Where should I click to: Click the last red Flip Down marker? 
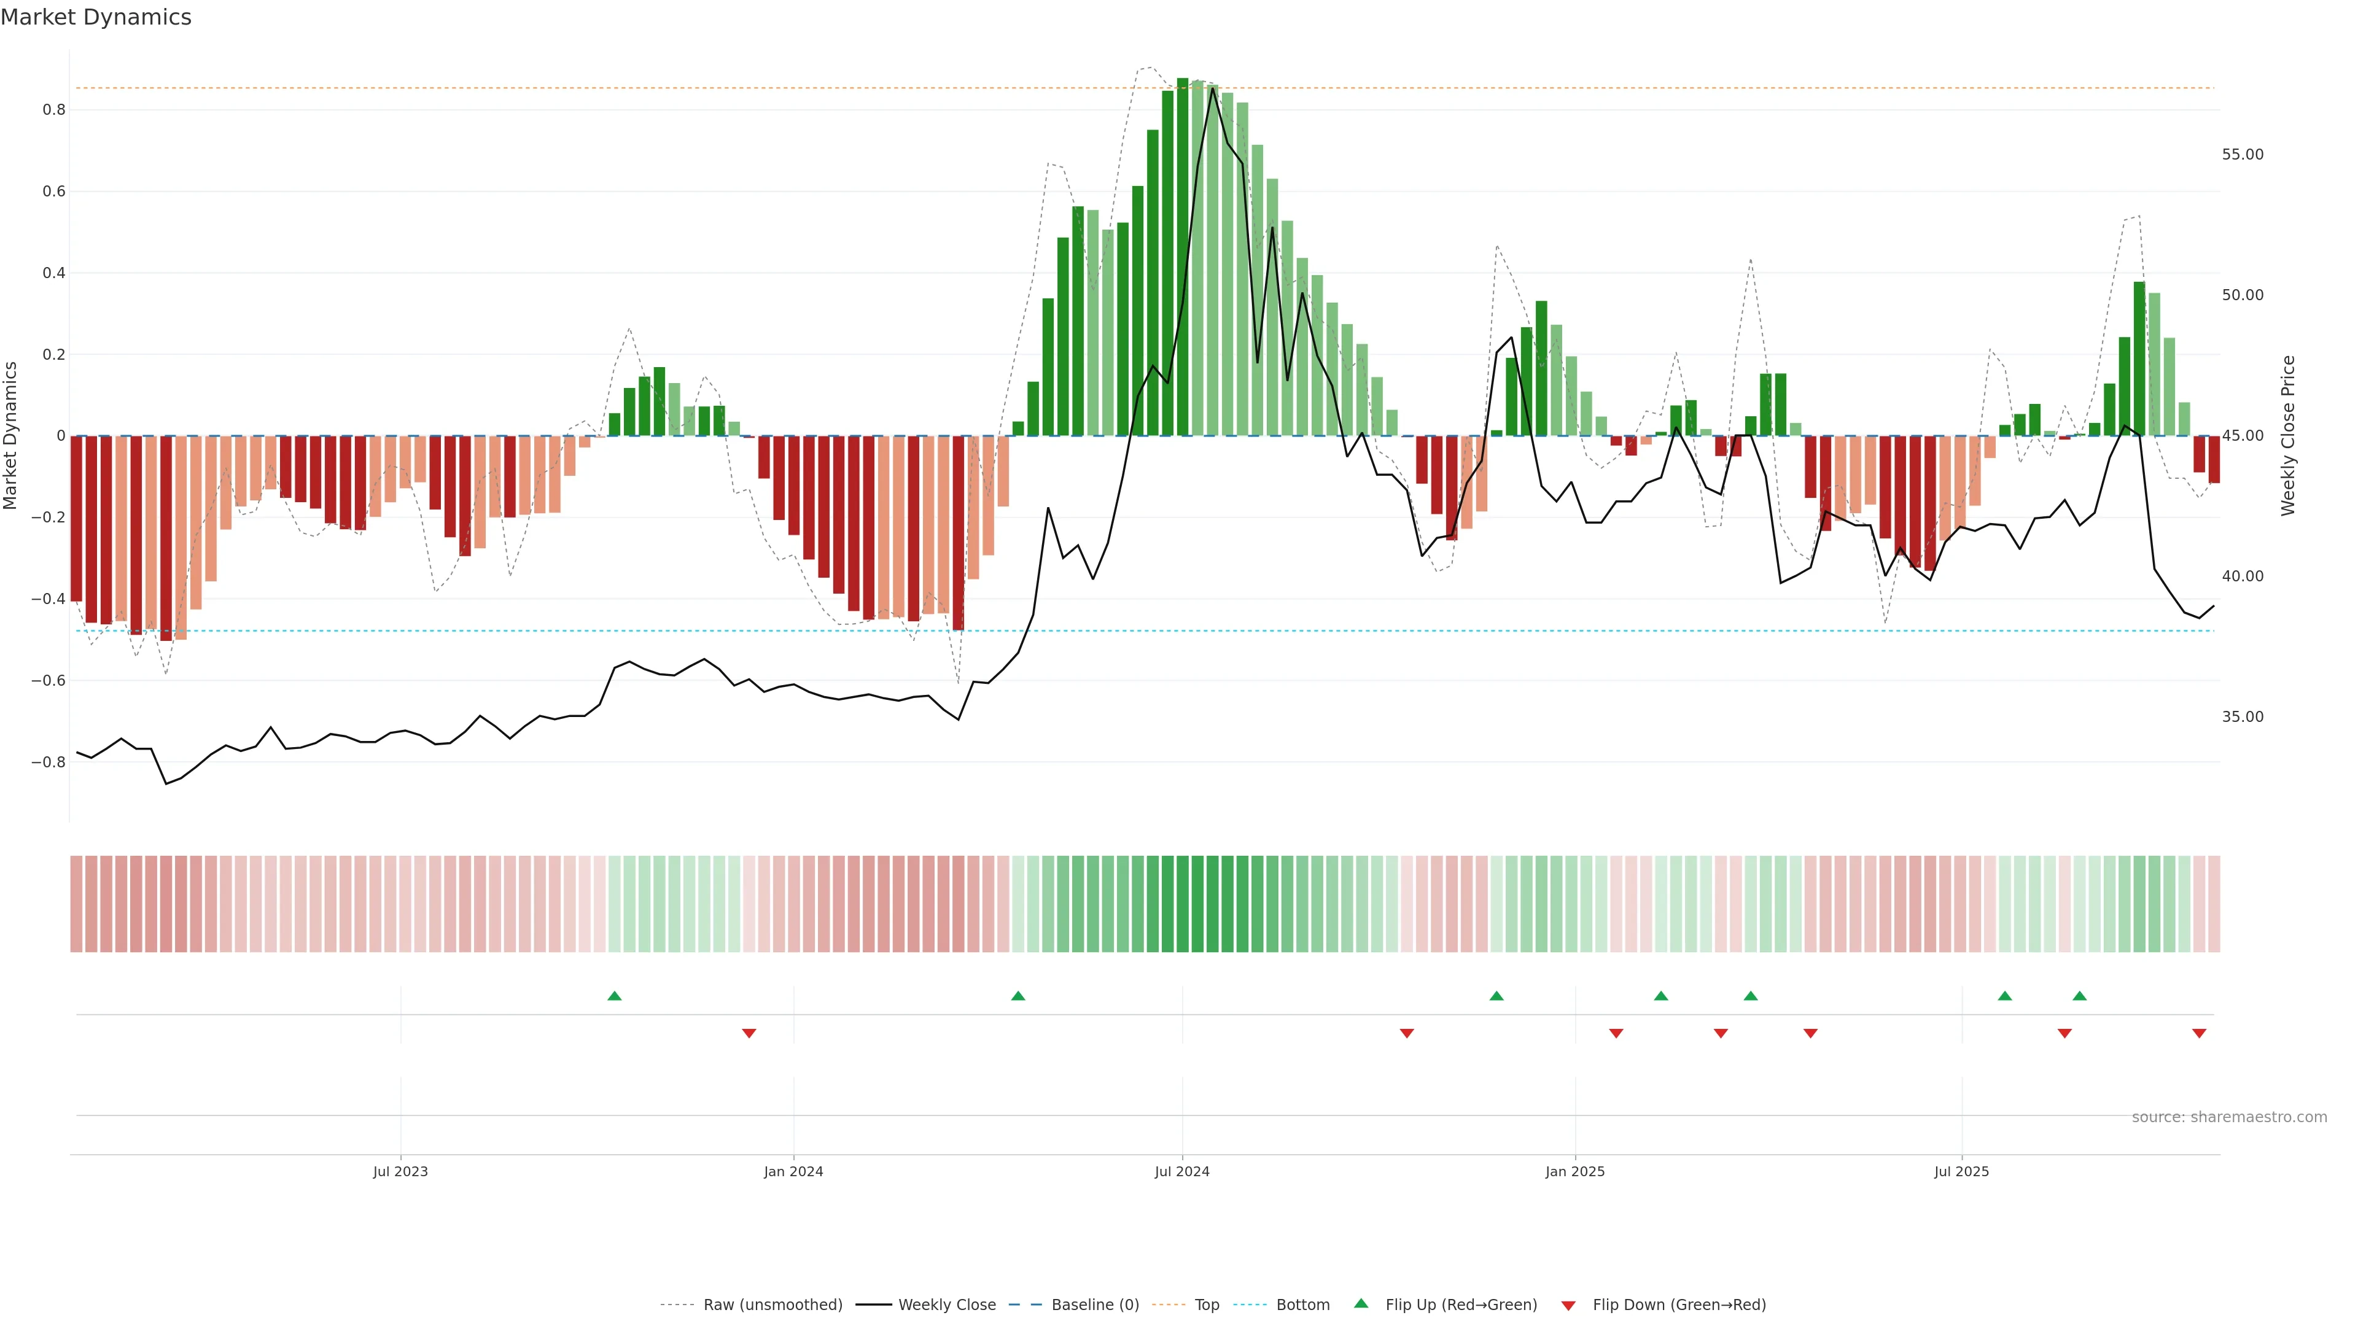(2199, 1033)
